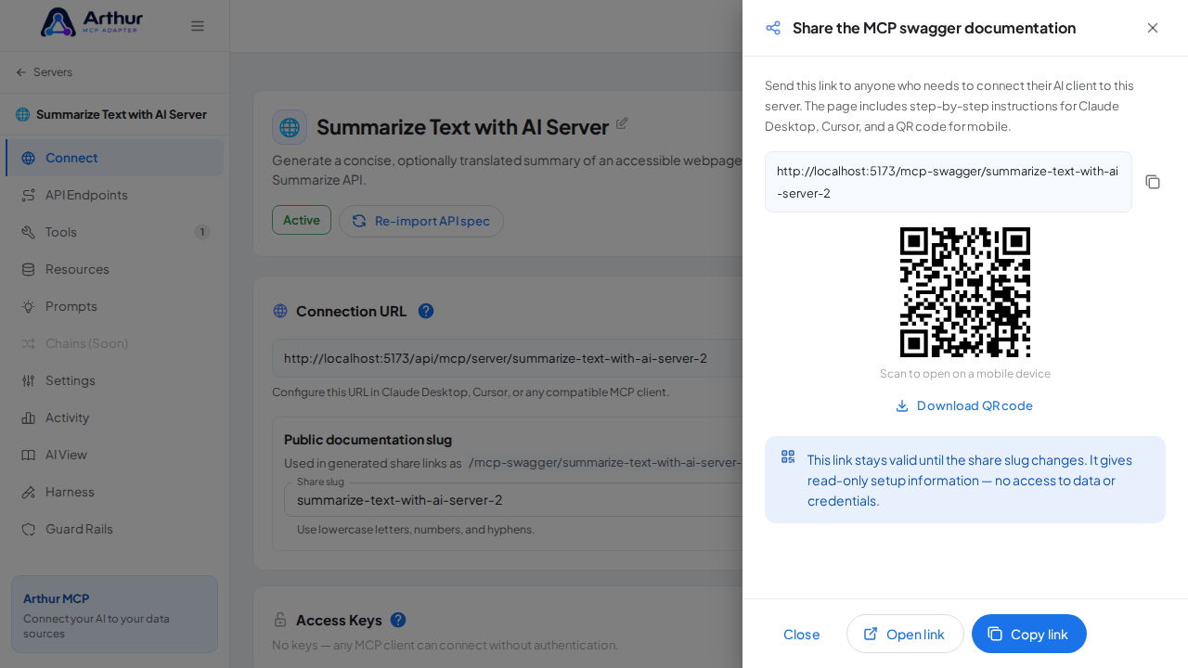Screen dimensions: 1188x668
Task: Open Harness in the sidebar
Action: (114, 492)
